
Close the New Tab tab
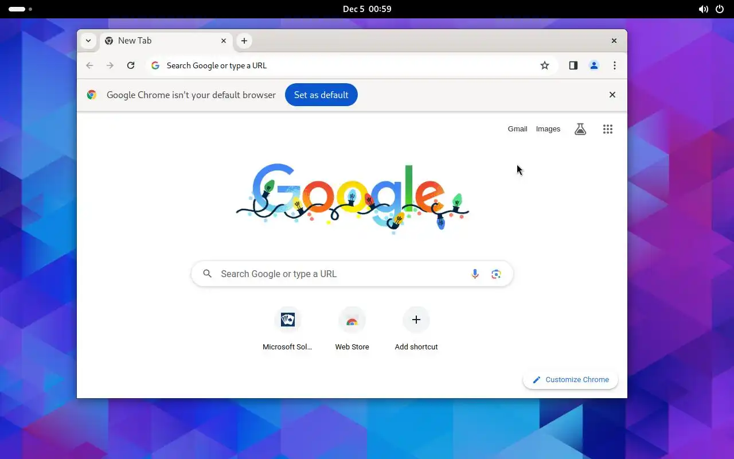pos(224,41)
